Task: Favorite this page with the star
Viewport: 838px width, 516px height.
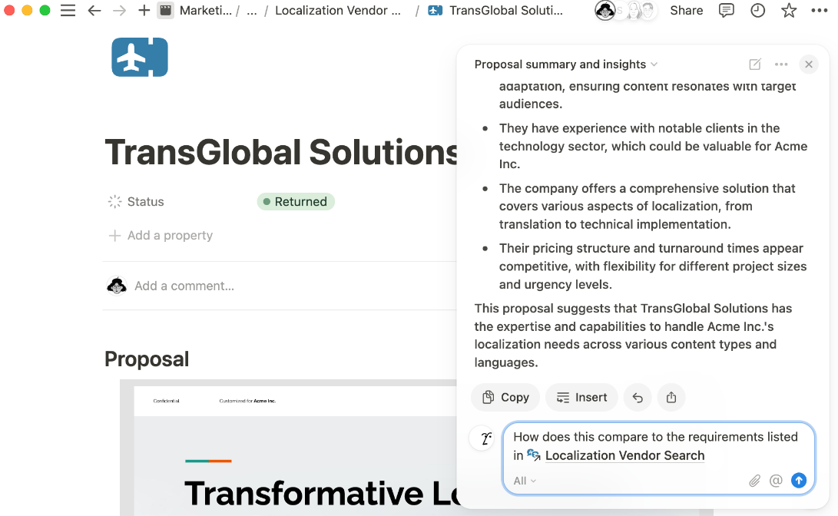Action: 788,11
